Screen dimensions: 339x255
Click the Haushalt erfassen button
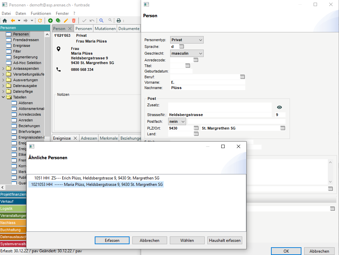[225, 240]
